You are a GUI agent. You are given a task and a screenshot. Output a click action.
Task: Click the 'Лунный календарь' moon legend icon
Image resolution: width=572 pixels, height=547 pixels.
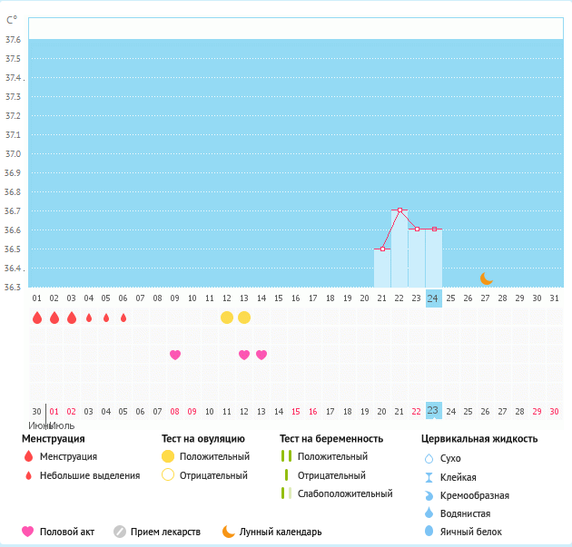click(229, 532)
